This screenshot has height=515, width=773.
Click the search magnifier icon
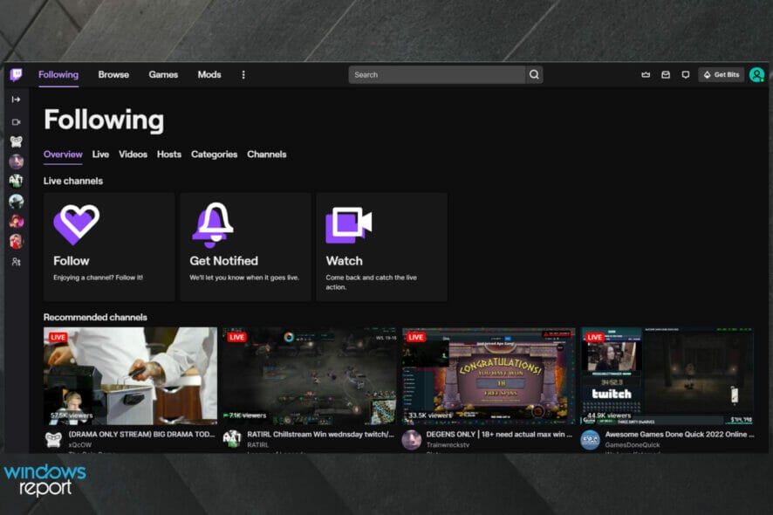click(x=533, y=74)
